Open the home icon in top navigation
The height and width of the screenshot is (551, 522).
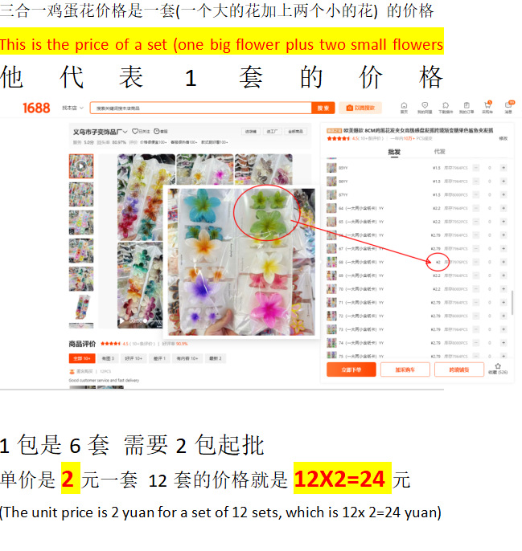[404, 105]
